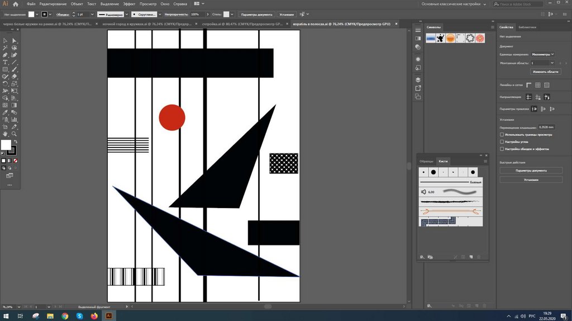Click the Home icon in top bar
The height and width of the screenshot is (321, 572).
pyautogui.click(x=16, y=4)
